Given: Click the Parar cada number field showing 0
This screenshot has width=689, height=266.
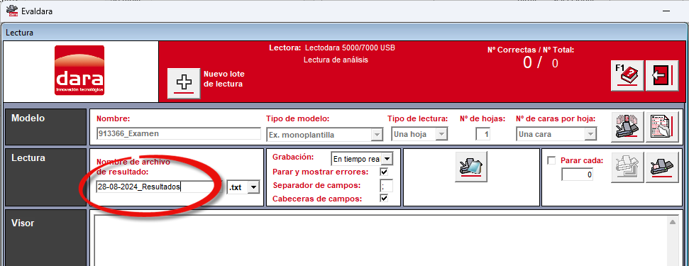Looking at the screenshot, I should (x=578, y=174).
